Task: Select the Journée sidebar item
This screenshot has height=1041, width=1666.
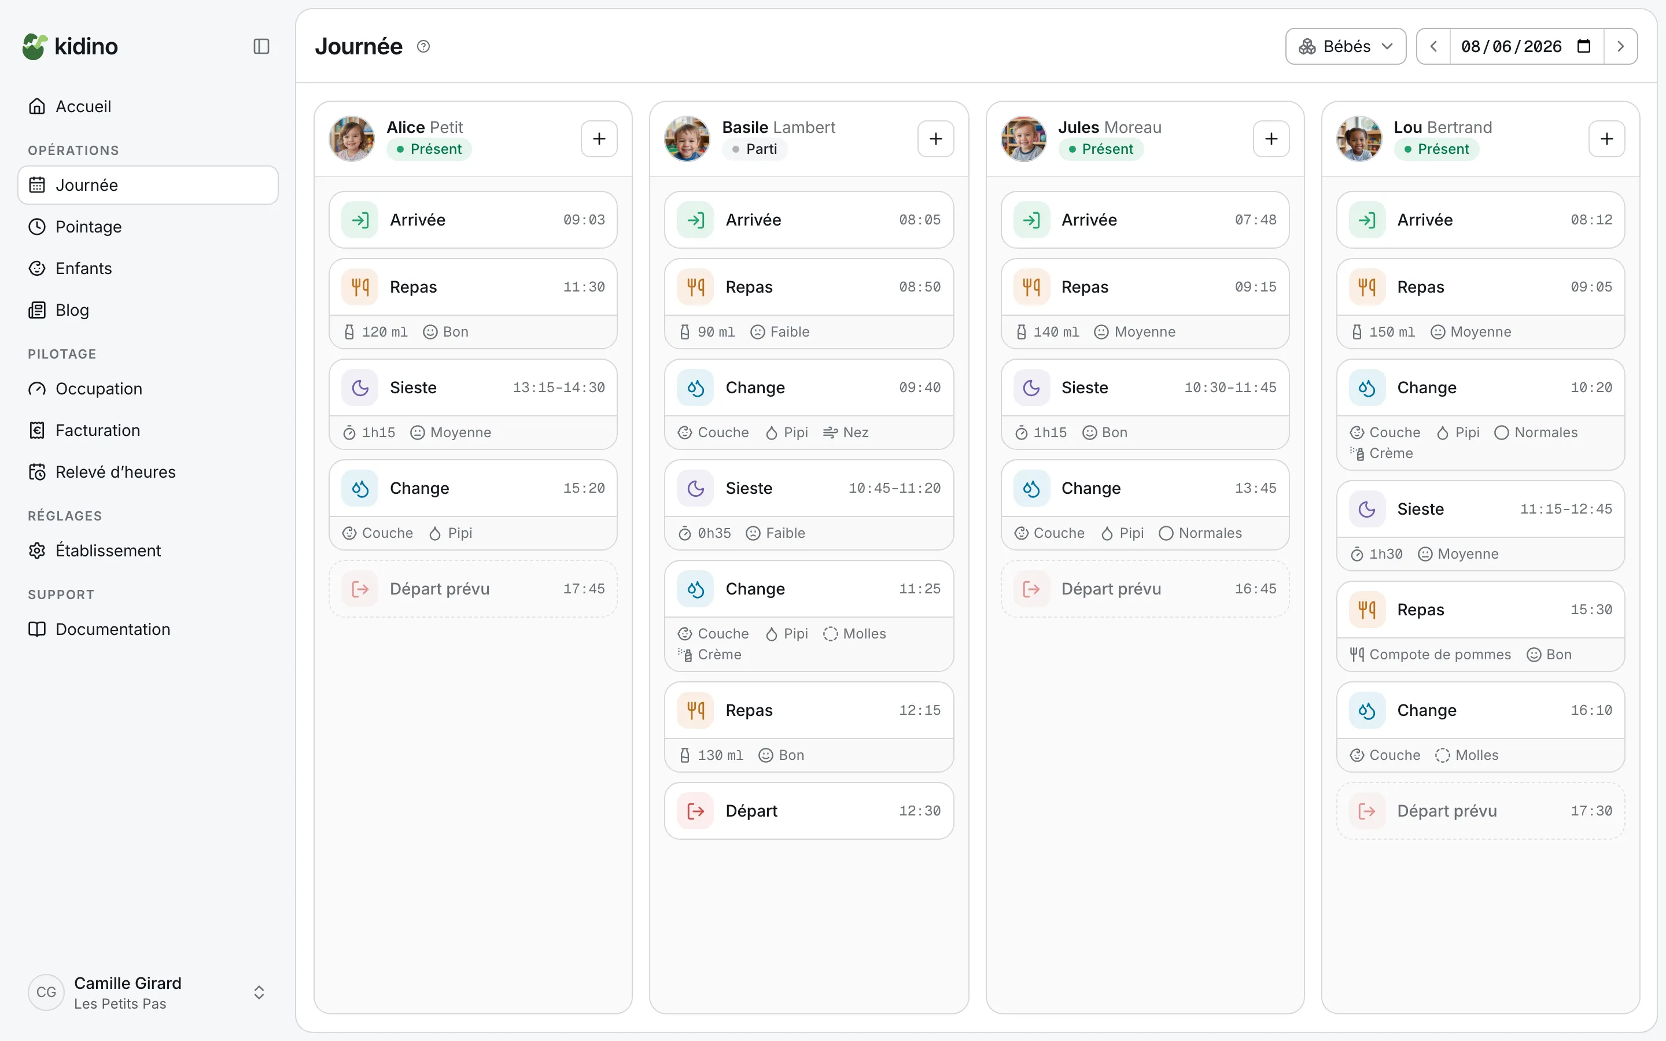Action: [x=148, y=185]
